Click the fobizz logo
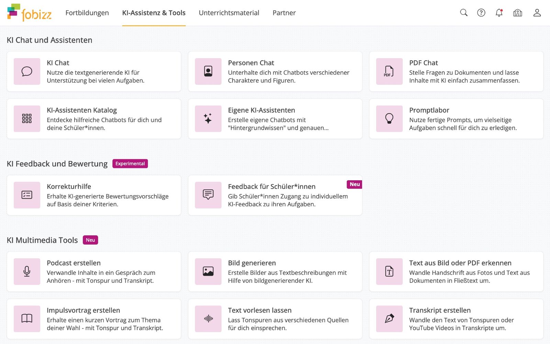The height and width of the screenshot is (344, 550). (x=30, y=13)
